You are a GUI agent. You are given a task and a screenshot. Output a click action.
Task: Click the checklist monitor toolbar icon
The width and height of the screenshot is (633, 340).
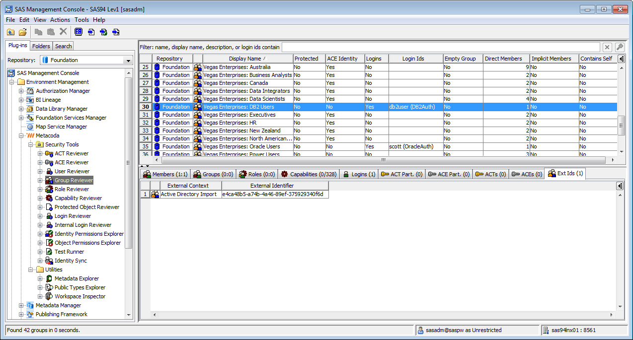[x=79, y=32]
